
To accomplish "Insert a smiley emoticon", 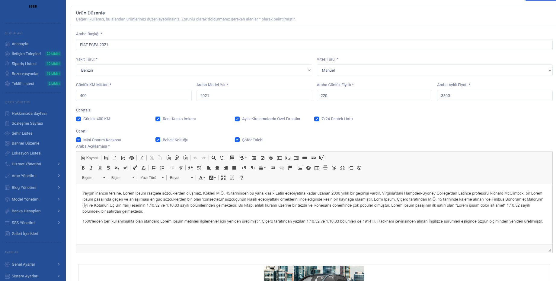I will click(334, 168).
